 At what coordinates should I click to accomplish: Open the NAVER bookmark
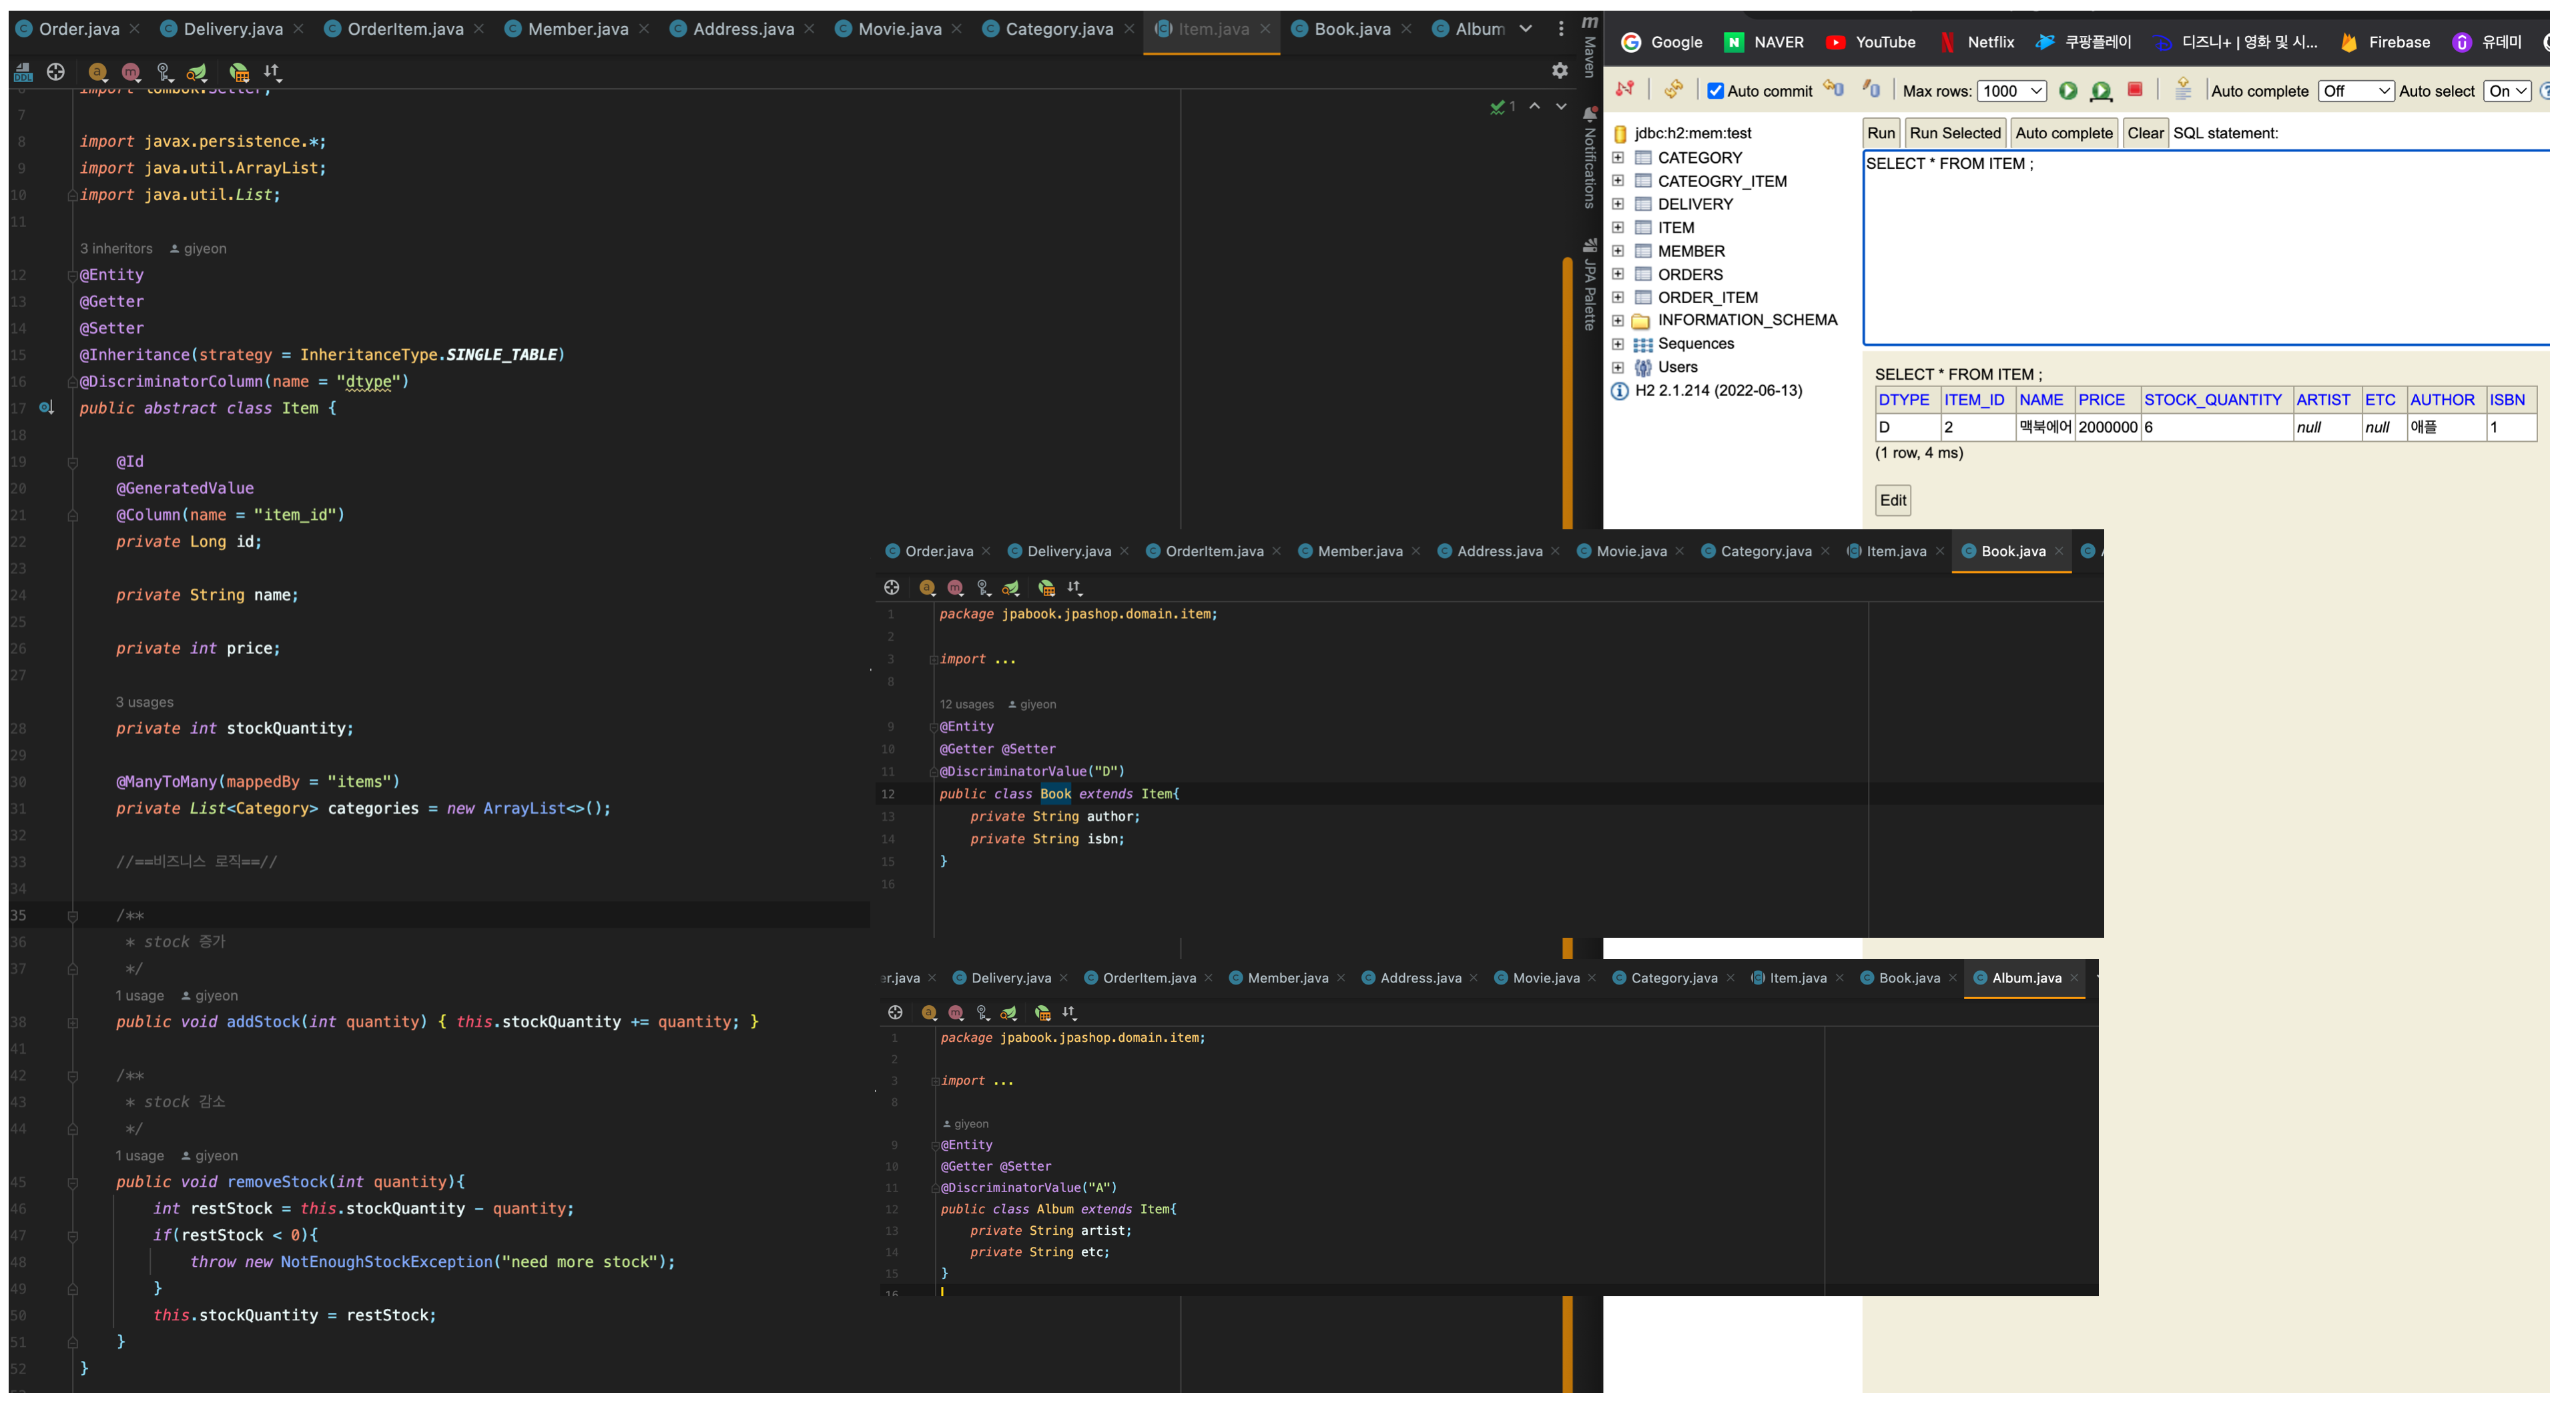[x=1765, y=42]
